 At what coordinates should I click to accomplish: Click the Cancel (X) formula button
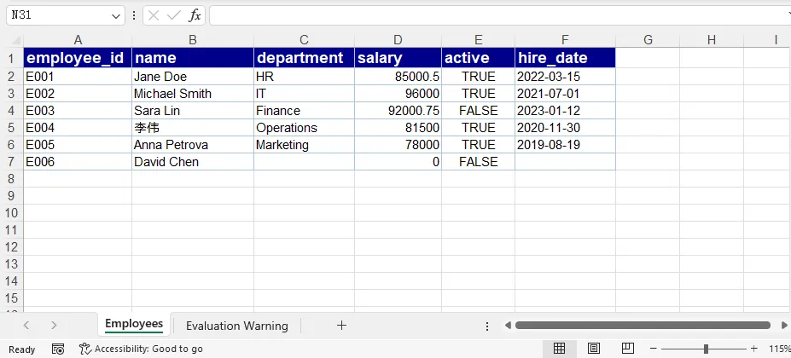click(x=154, y=15)
